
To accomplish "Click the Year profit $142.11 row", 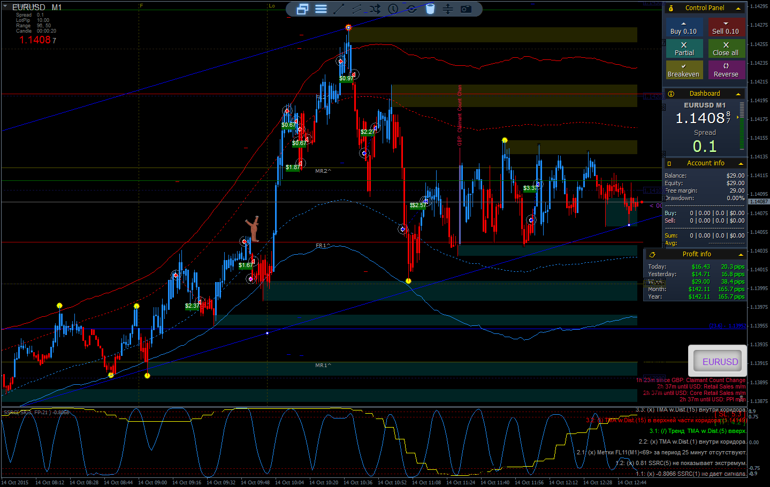I will pyautogui.click(x=696, y=296).
